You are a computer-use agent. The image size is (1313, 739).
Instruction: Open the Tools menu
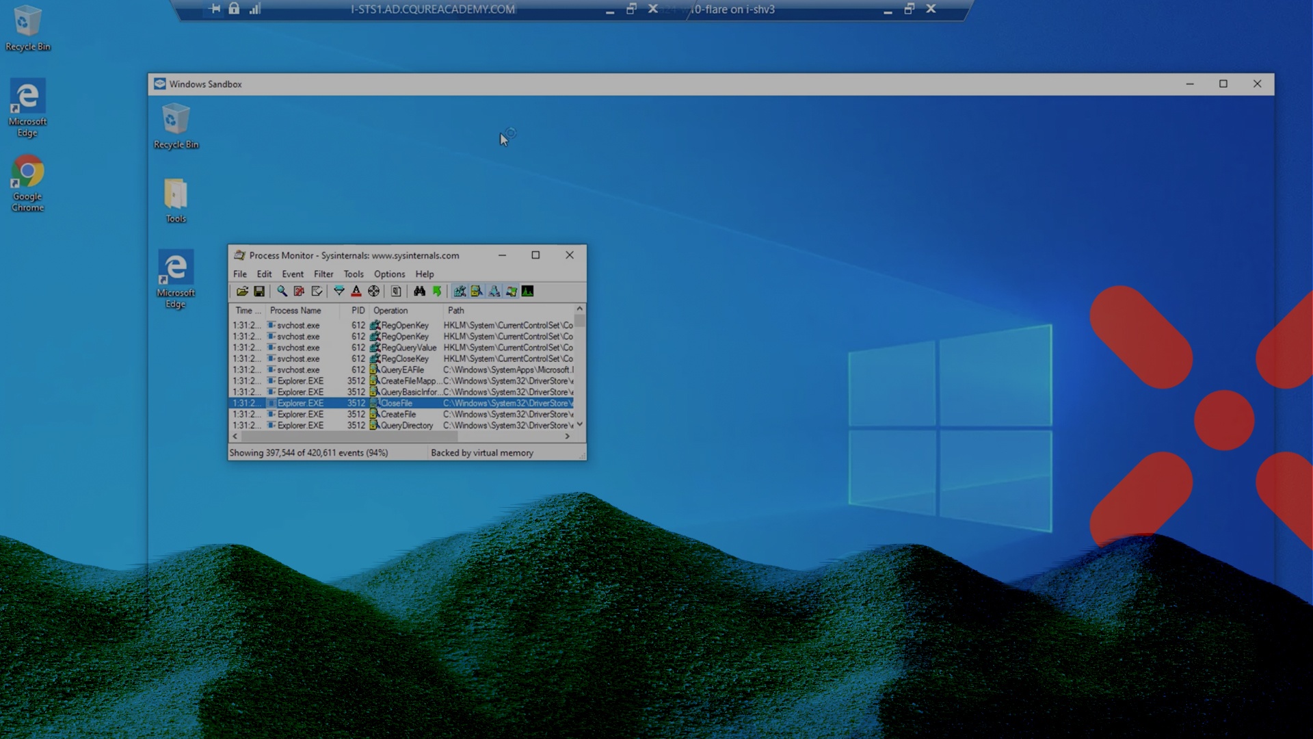coord(354,274)
